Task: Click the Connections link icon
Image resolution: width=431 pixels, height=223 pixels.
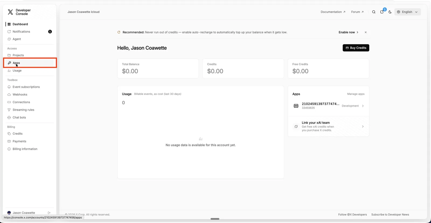Action: tap(9, 102)
